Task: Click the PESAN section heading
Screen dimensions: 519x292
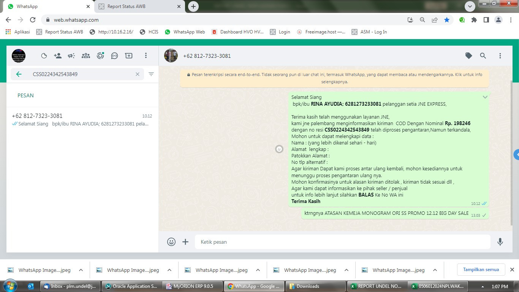Action: click(25, 95)
